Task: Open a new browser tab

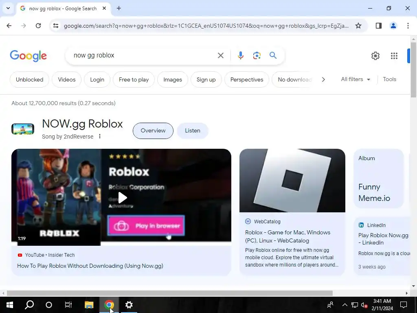Action: click(119, 8)
